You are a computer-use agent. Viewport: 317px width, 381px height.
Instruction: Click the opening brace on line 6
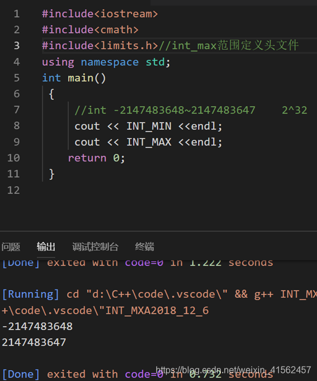(x=51, y=95)
